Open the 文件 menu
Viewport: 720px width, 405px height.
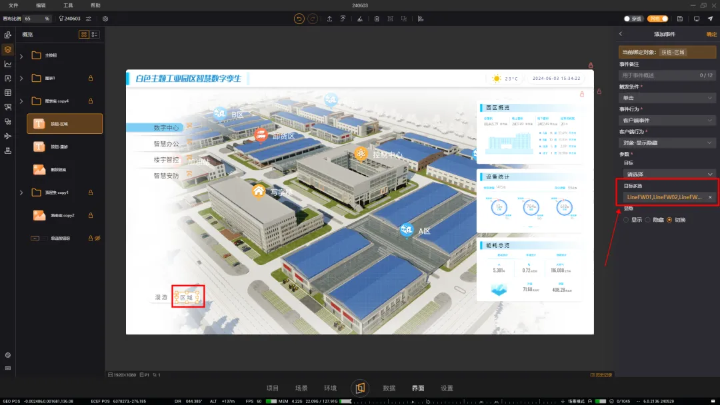tap(13, 5)
